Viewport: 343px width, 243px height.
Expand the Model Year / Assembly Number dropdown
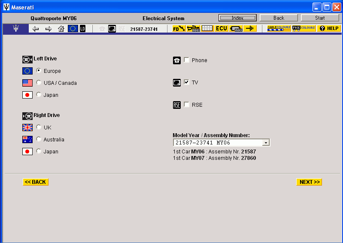click(266, 143)
